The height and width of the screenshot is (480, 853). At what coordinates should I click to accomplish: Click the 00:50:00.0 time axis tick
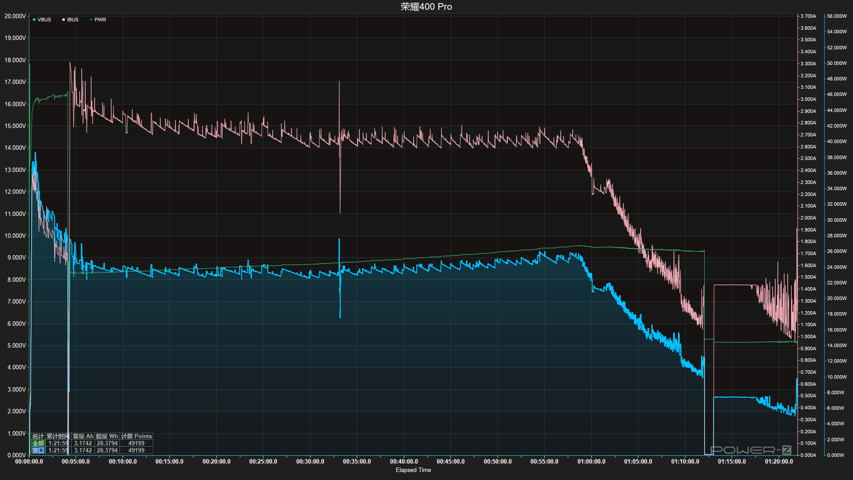tap(498, 462)
